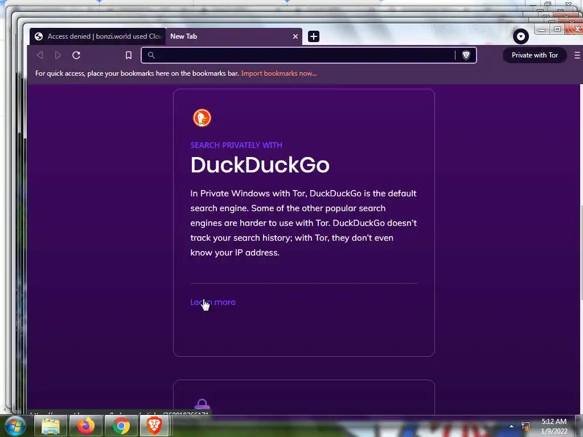Reload the current page
The image size is (583, 437).
coord(76,55)
